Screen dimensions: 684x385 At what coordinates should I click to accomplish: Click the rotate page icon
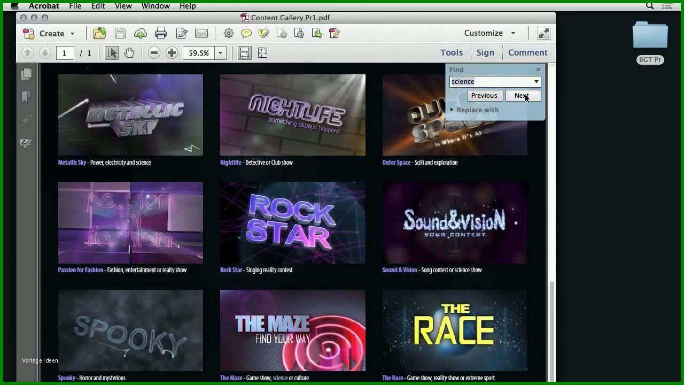tap(299, 33)
